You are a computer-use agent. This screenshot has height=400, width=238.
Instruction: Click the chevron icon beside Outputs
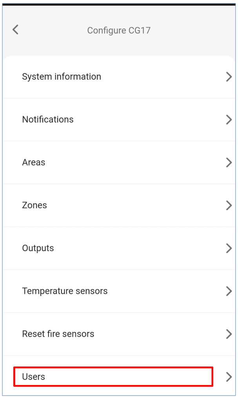pos(229,248)
